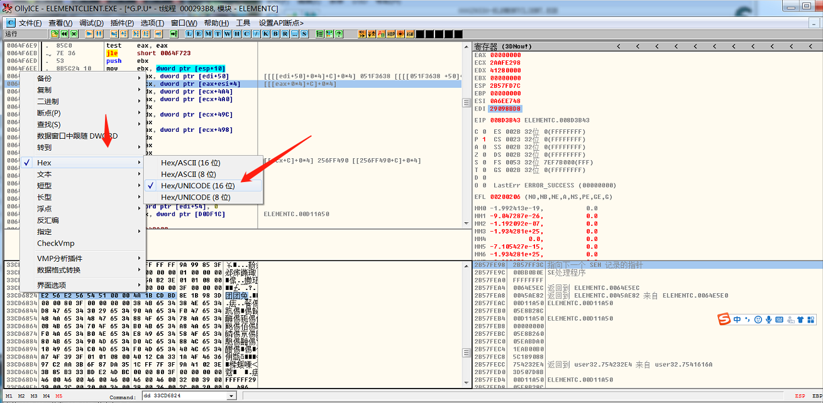Select Hex/ASCII (16 位) option
Screen dimensions: 823x403
pos(203,163)
